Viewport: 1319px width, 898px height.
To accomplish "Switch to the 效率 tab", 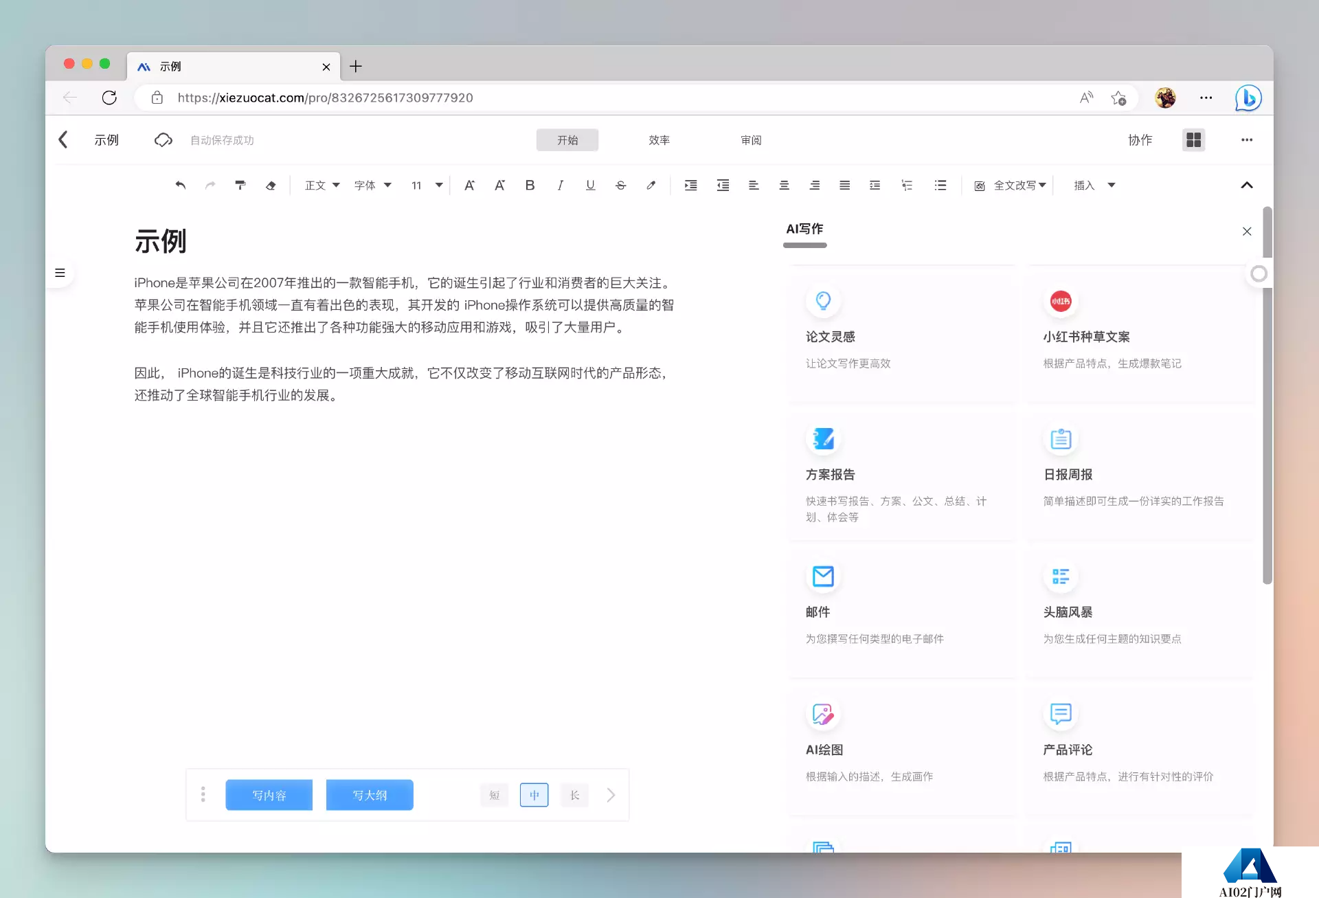I will (x=659, y=139).
